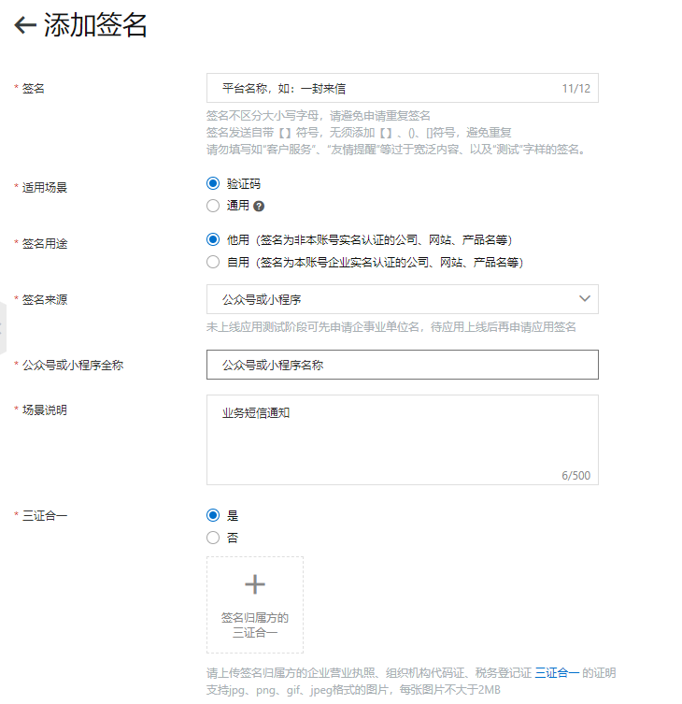Expand the 签名来源 dropdown chevron

(x=584, y=298)
